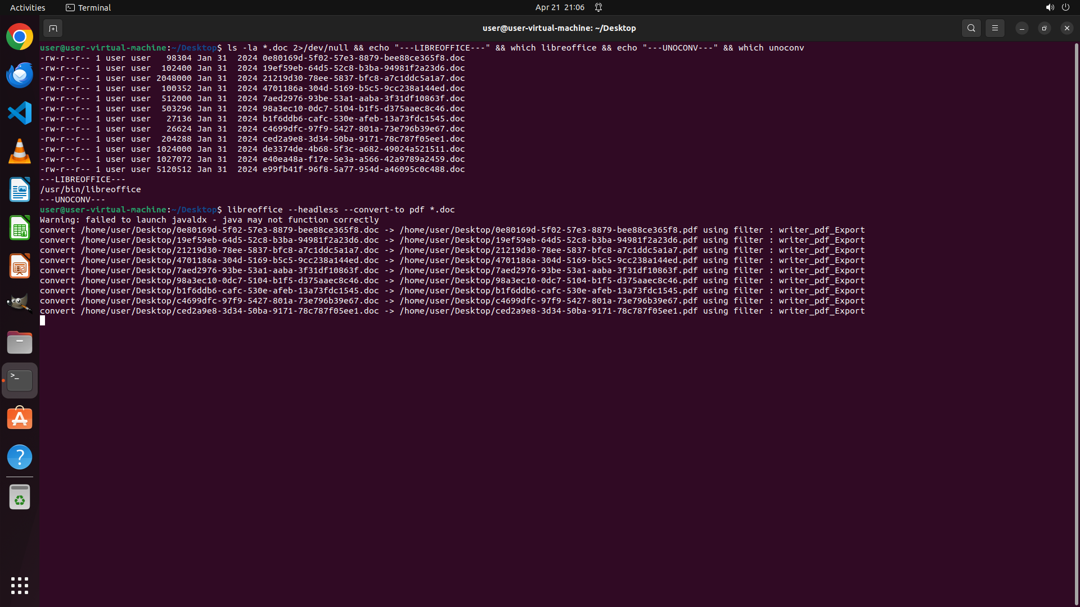Viewport: 1080px width, 607px height.
Task: Open Ubuntu Software store
Action: pos(20,419)
